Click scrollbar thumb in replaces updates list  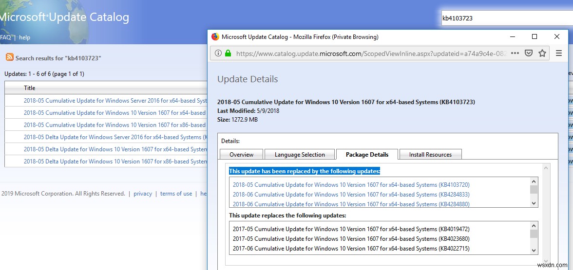coord(534,234)
